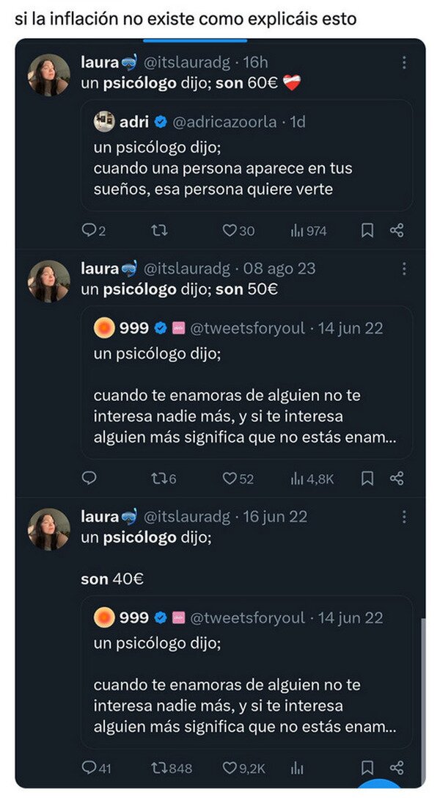This screenshot has height=798, width=440.
Task: Open more options on 08 ago 23 tweet
Action: coord(403,269)
